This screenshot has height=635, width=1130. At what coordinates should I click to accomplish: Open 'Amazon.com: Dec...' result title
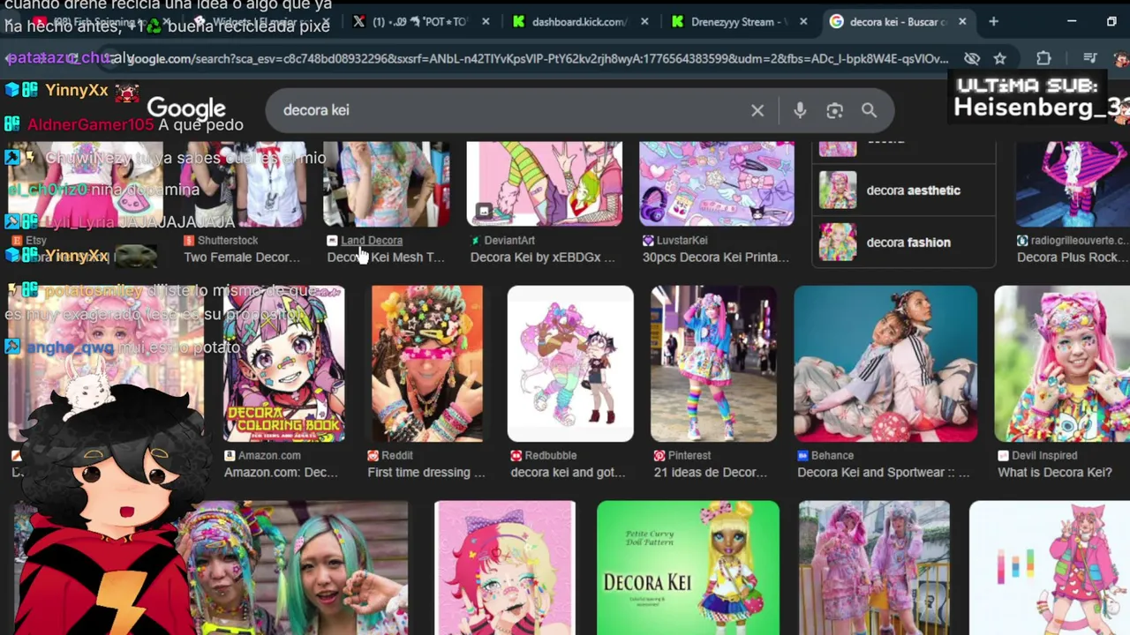281,473
